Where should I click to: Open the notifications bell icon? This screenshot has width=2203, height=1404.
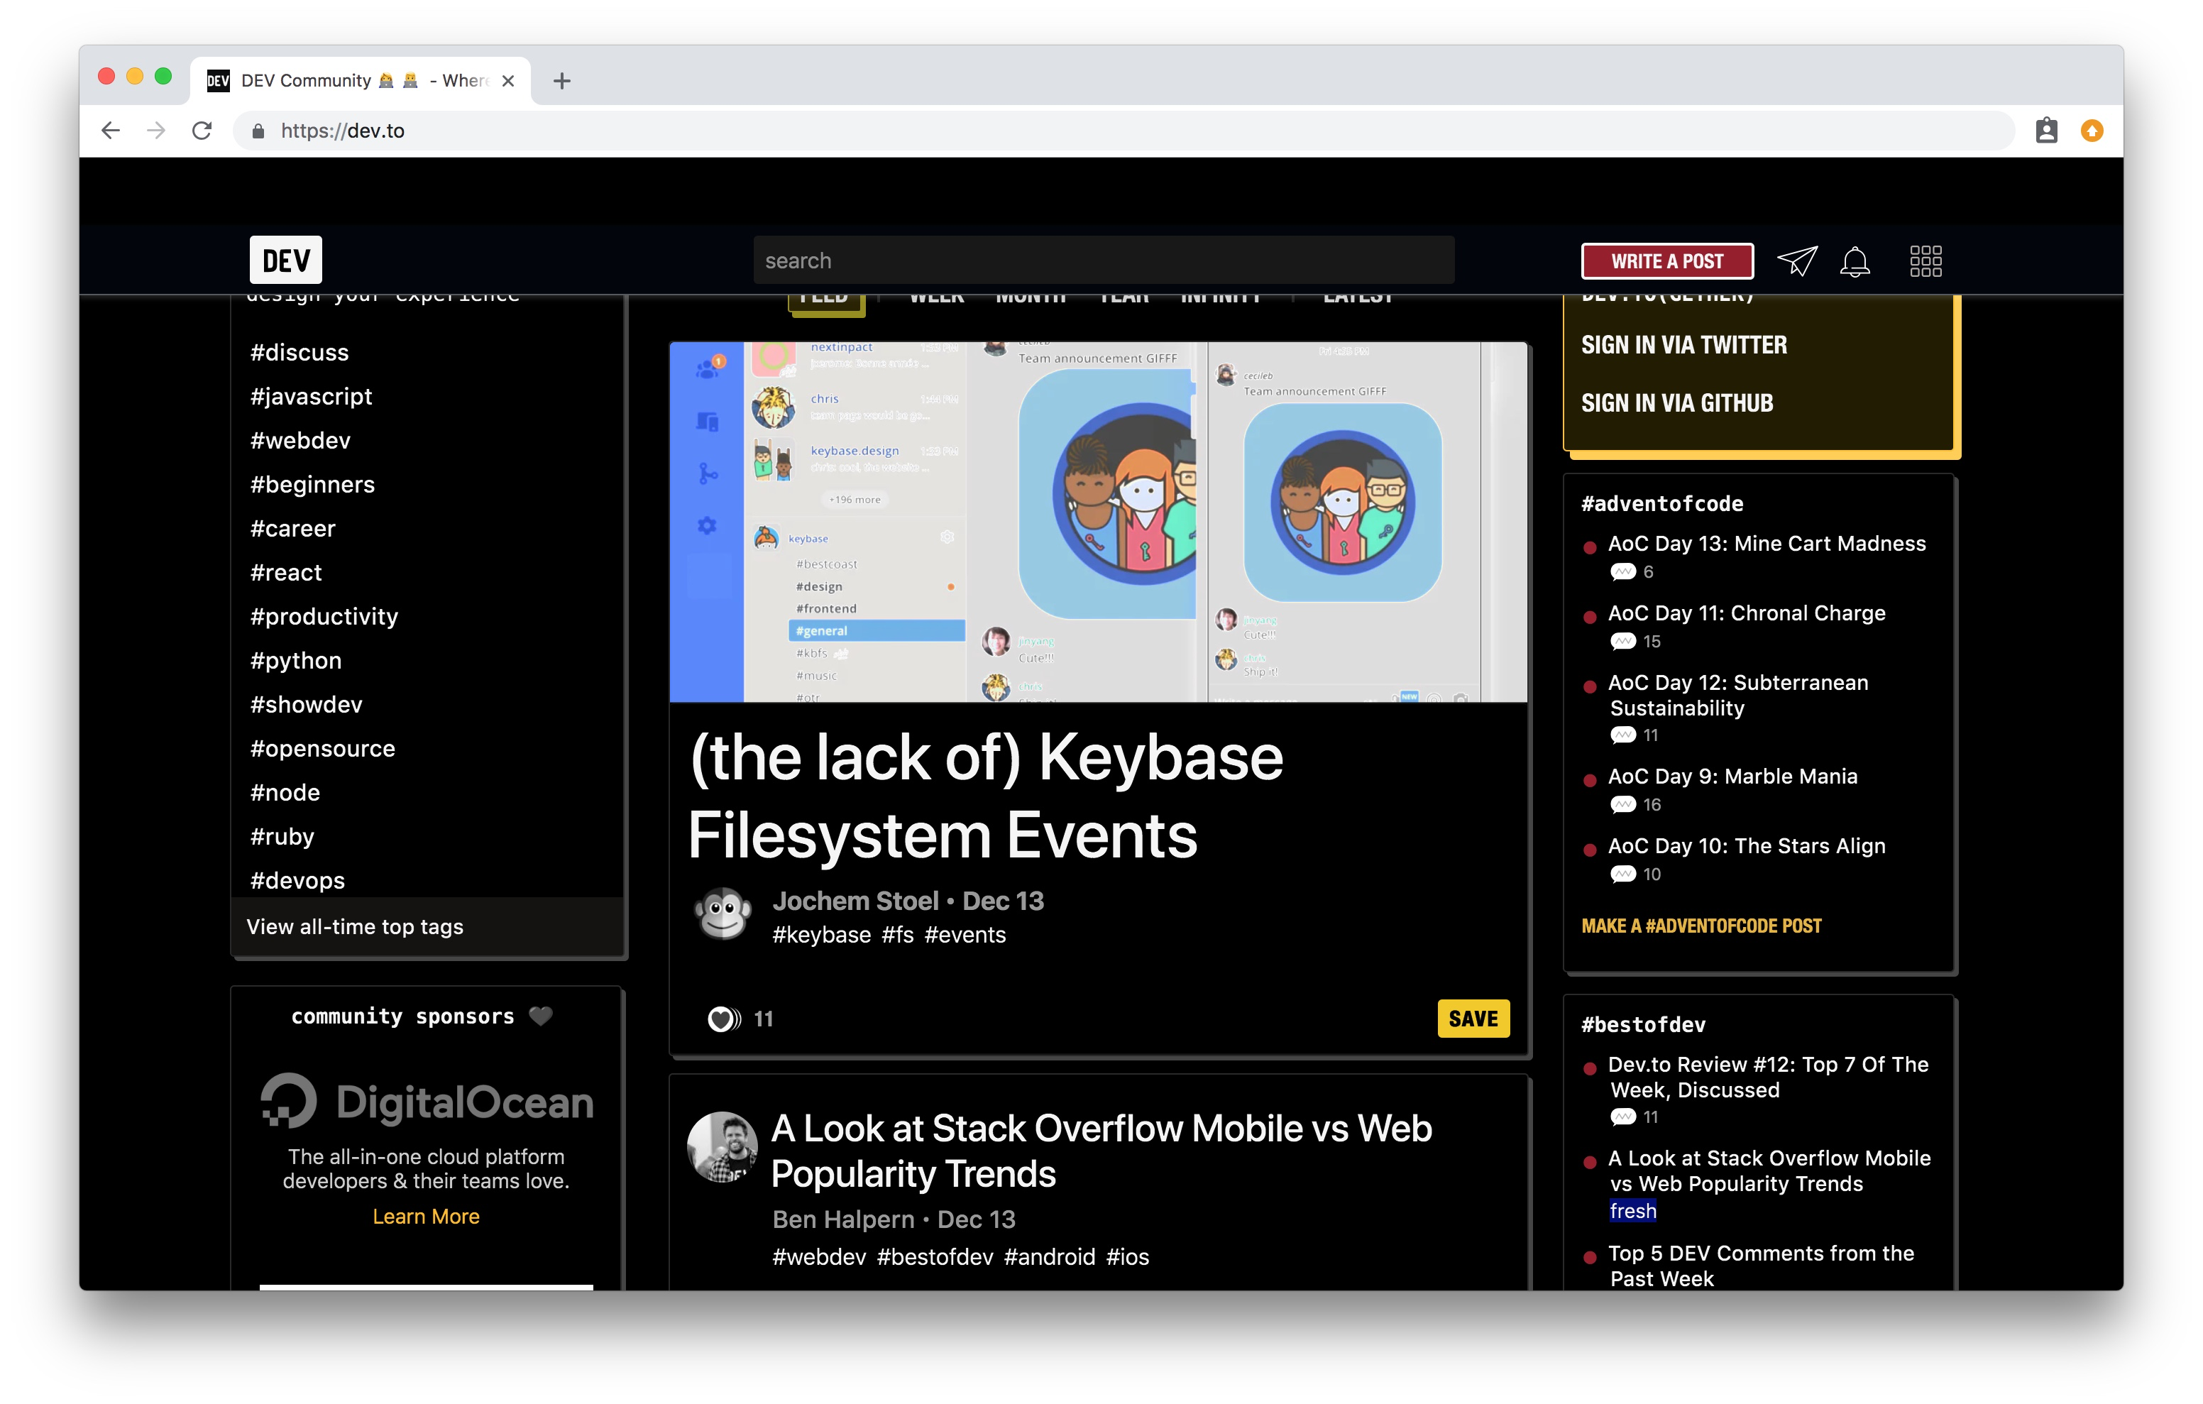coord(1855,260)
